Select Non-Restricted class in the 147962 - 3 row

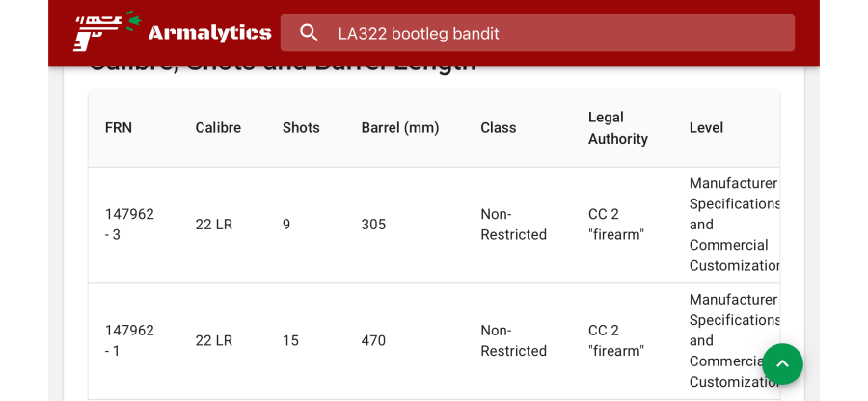click(513, 225)
